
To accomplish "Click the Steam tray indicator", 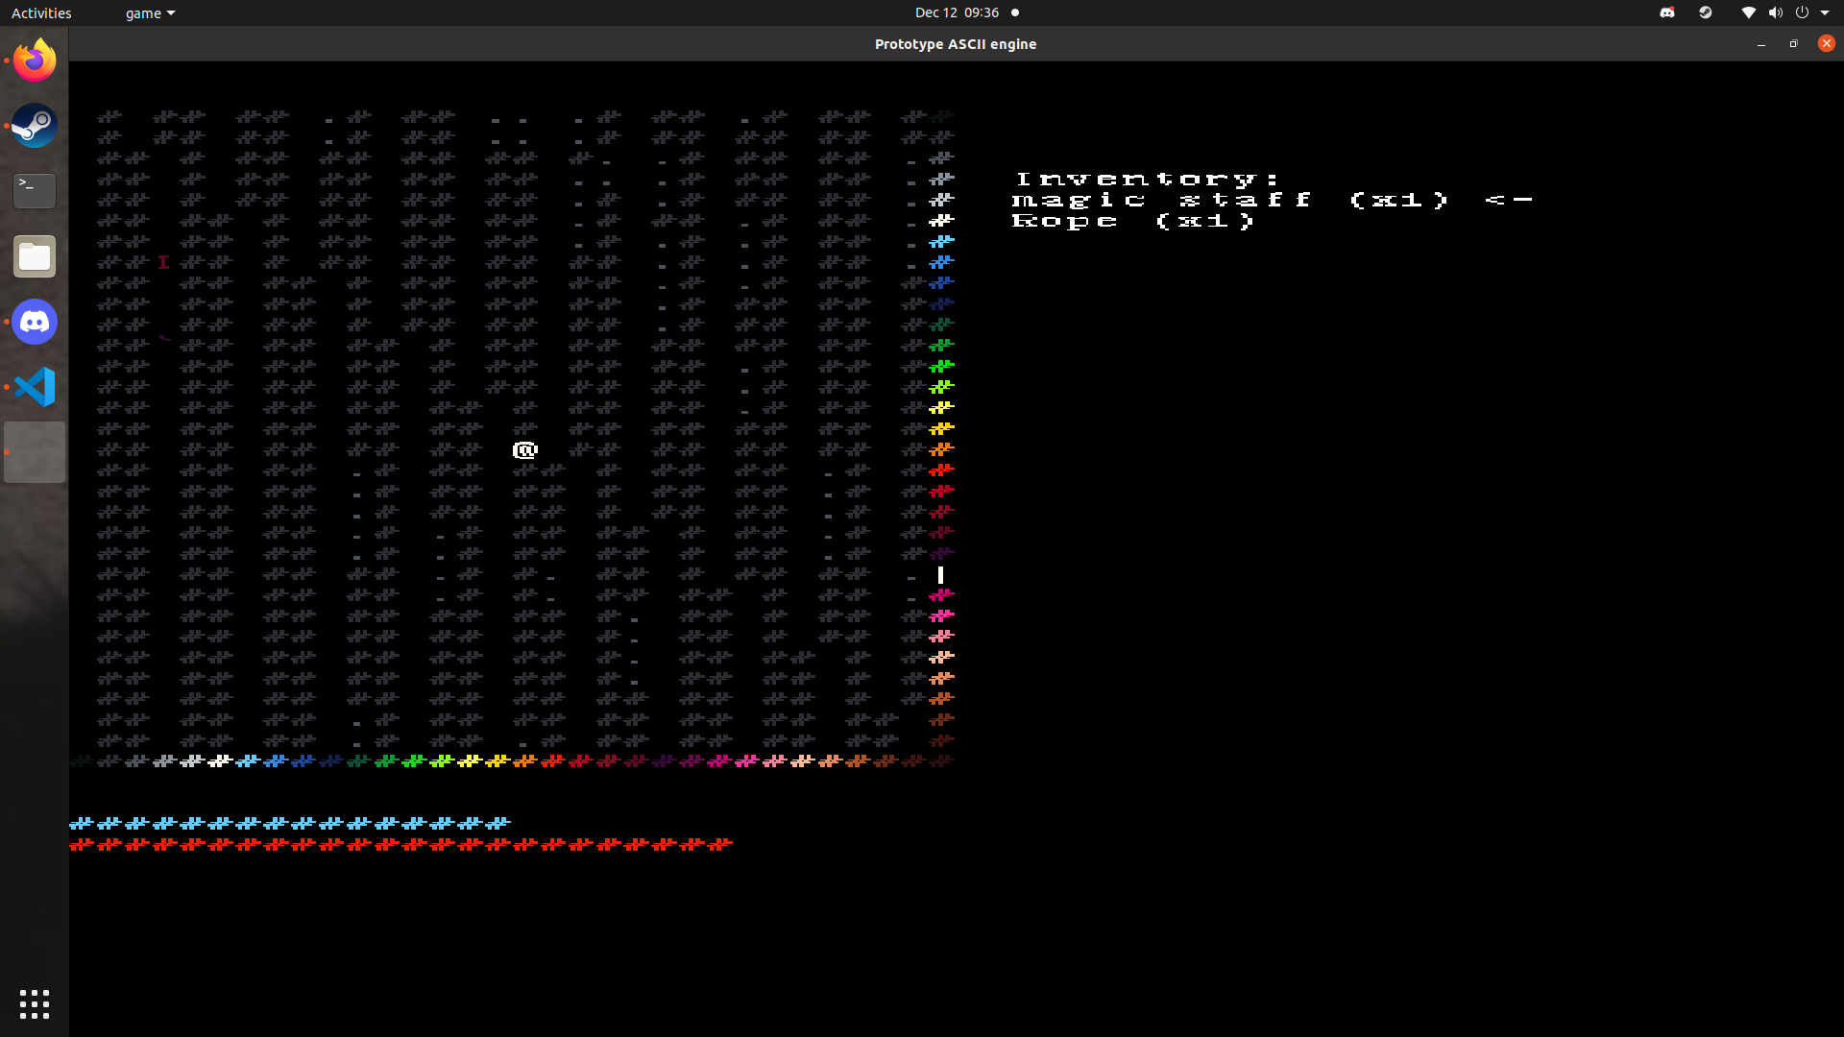I will point(1706,12).
